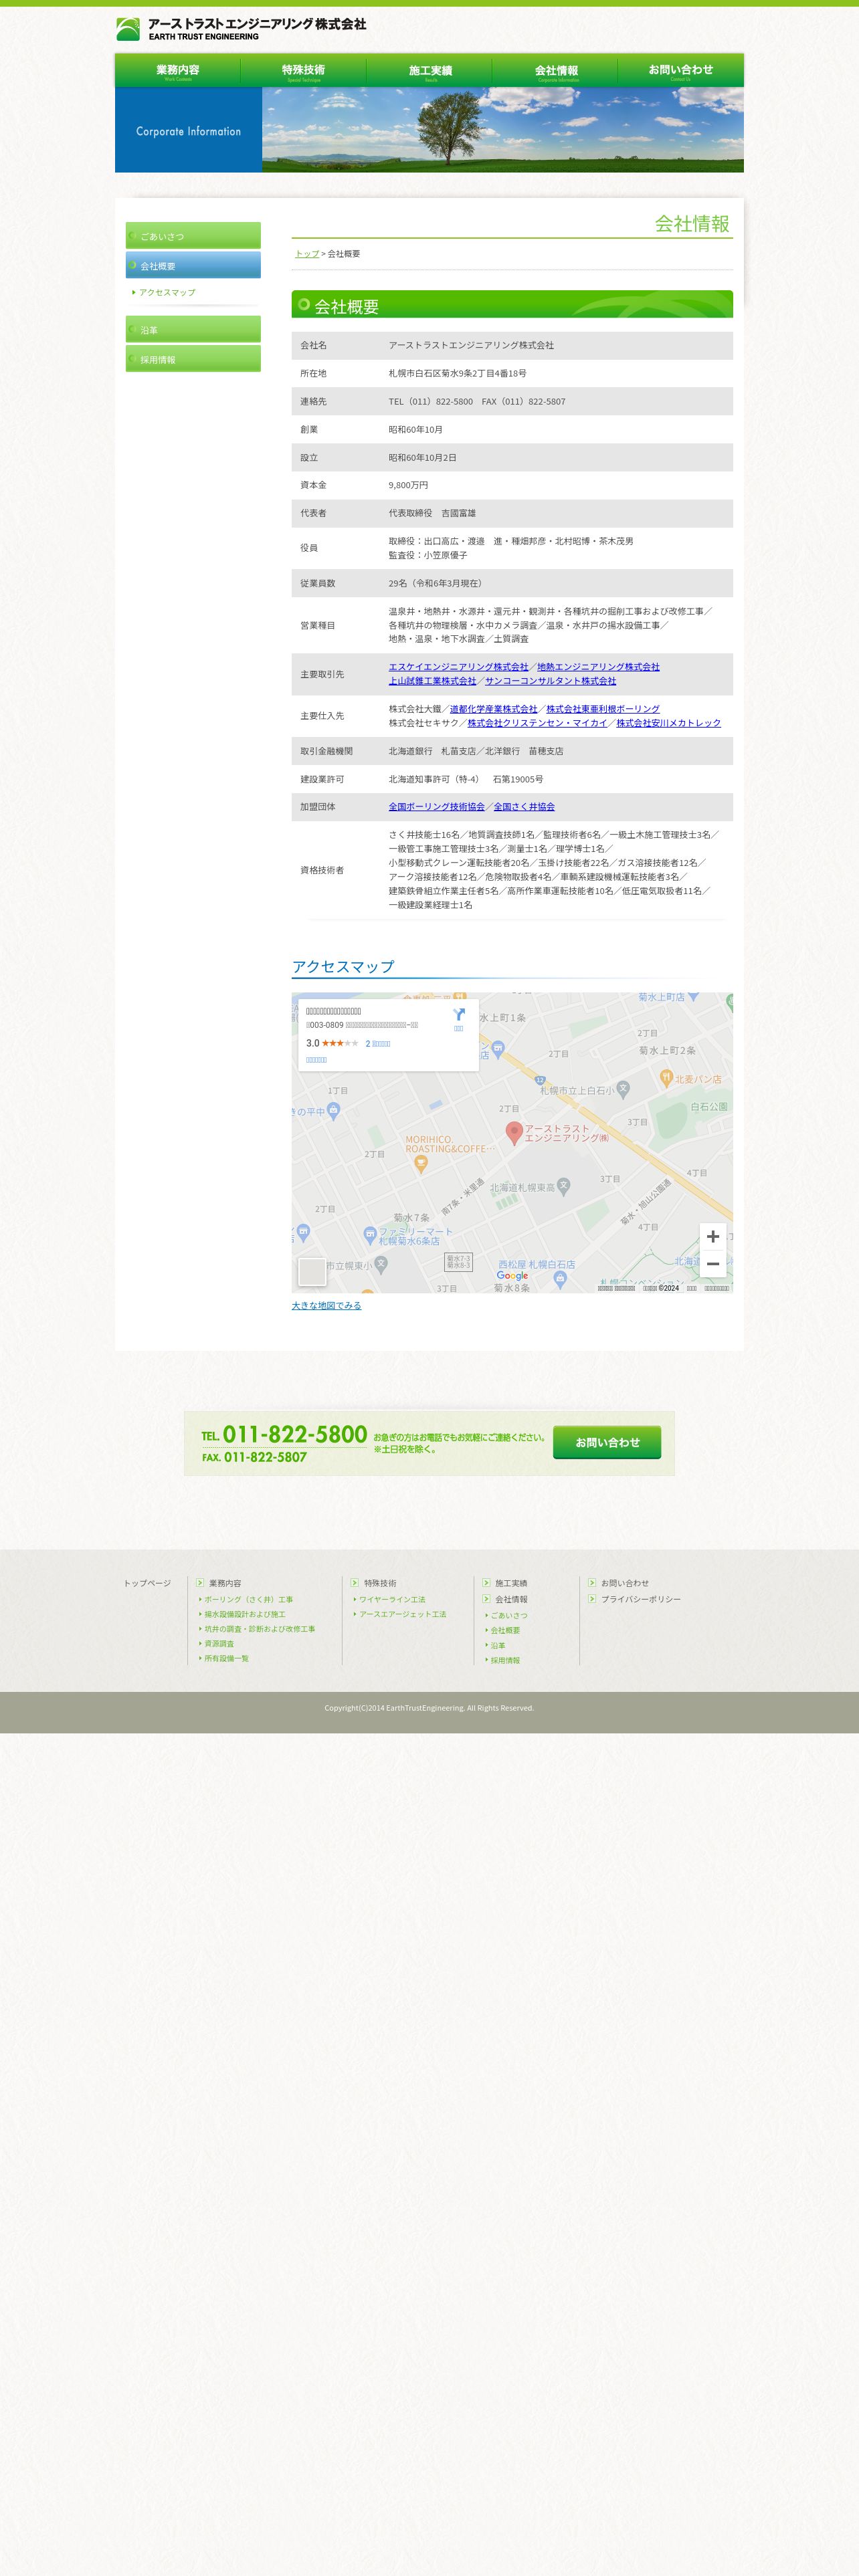Open footer 施工実績 link
859x2576 pixels.
(x=511, y=1583)
